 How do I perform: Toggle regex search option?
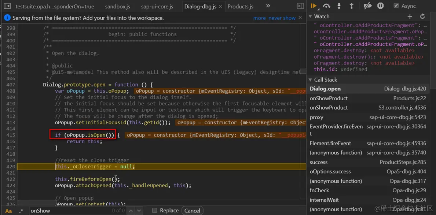[x=21, y=211]
